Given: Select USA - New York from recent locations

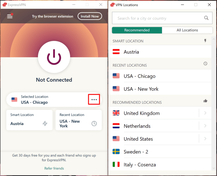Looking at the screenshot, I should coord(141,89).
